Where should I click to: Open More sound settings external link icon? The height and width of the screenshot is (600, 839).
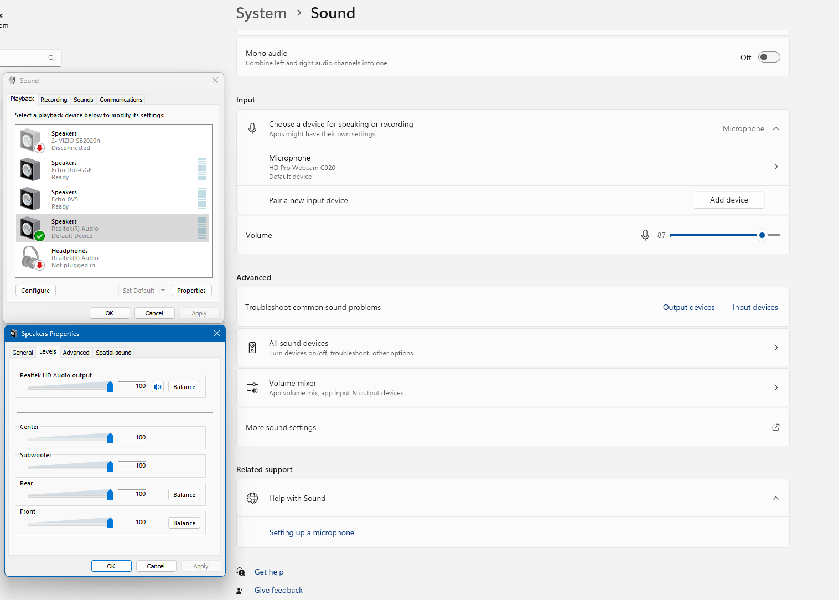[x=775, y=427]
